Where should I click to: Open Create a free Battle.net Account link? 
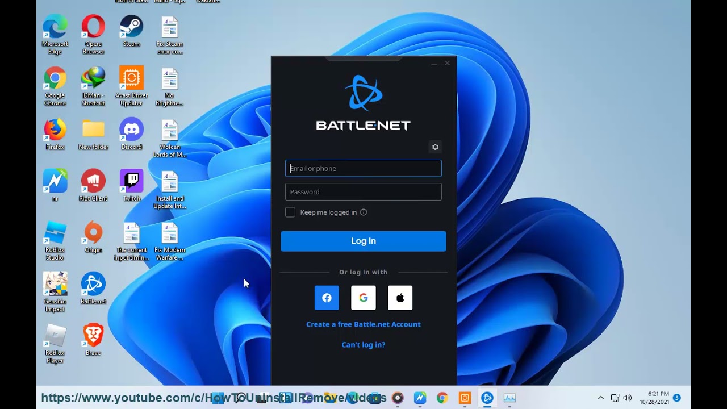tap(363, 324)
